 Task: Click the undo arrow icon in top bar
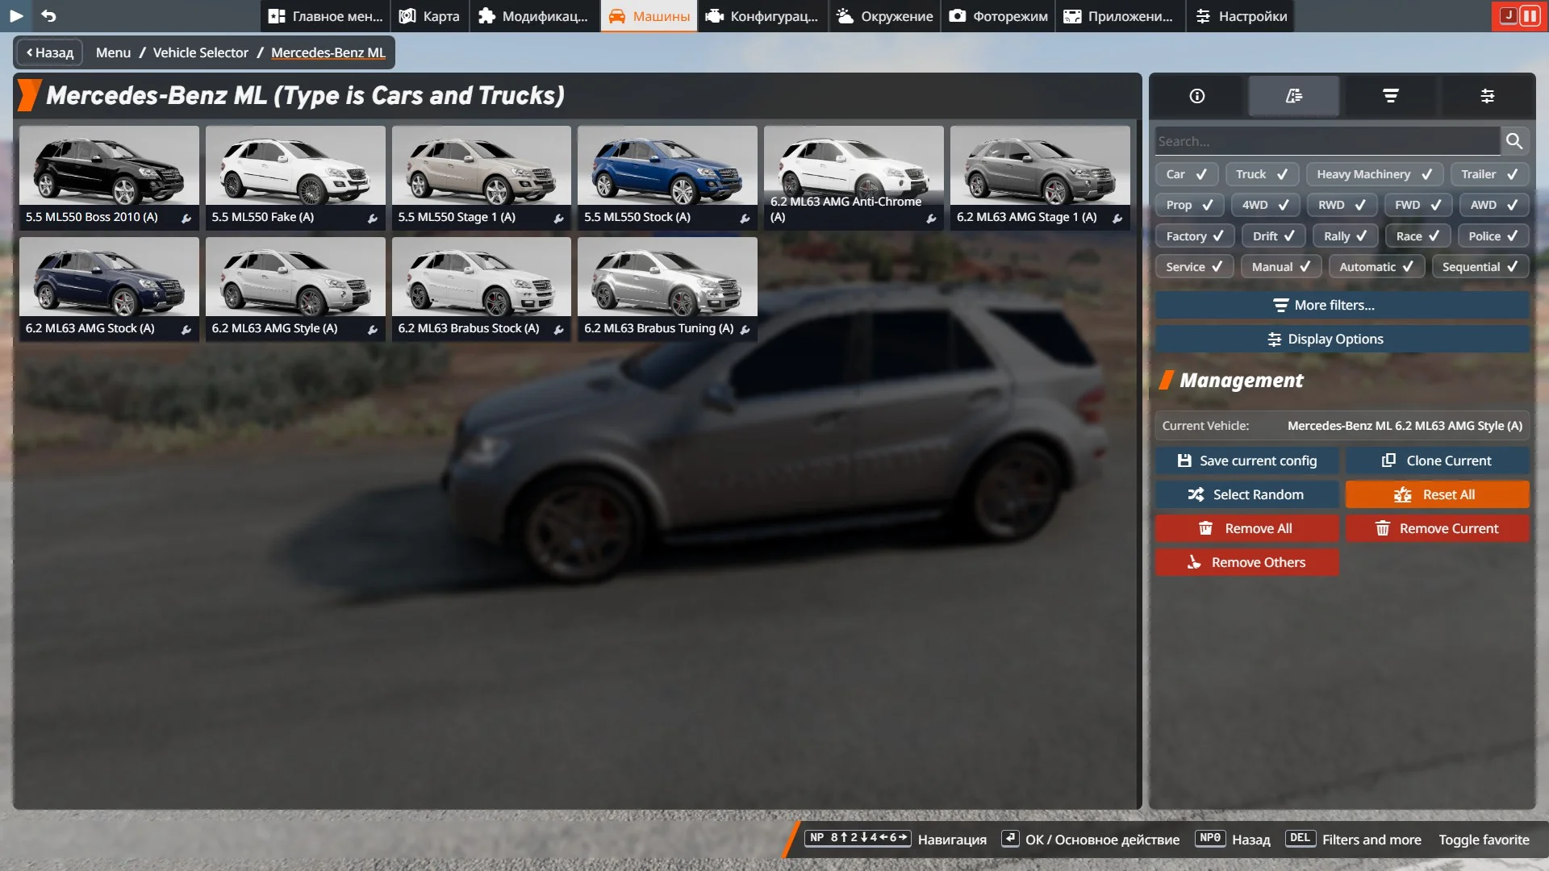click(x=49, y=15)
